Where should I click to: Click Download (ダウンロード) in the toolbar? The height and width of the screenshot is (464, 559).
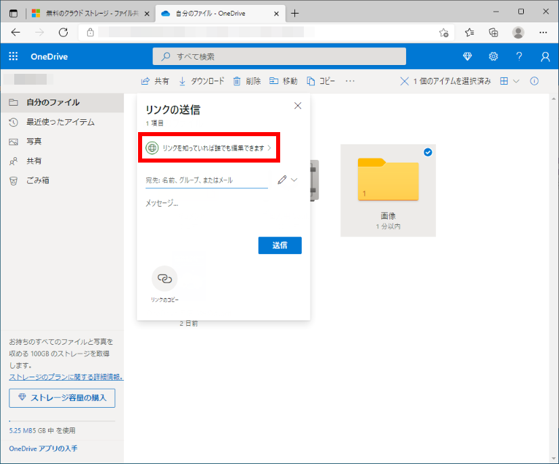[x=202, y=81]
